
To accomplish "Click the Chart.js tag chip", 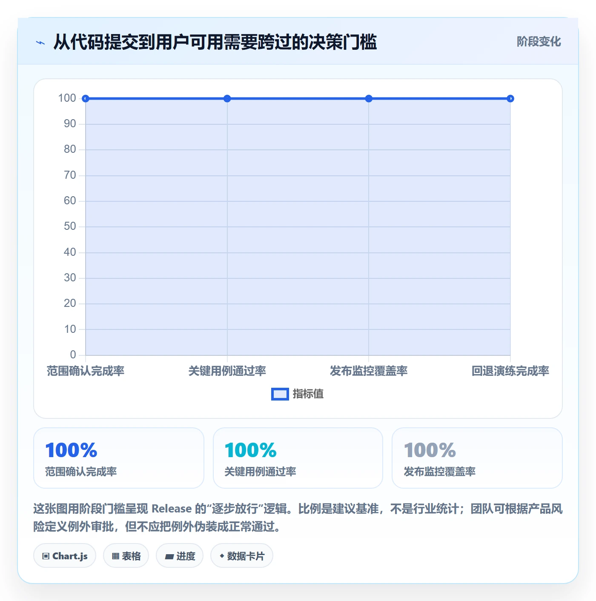I will pos(65,556).
